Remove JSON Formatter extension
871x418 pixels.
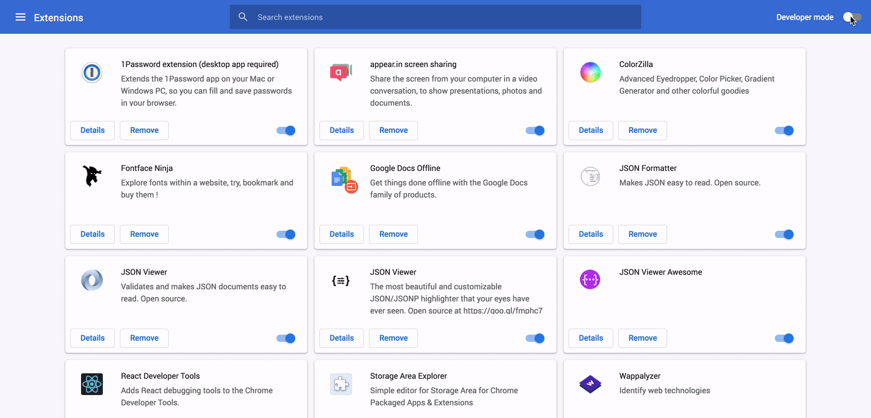click(642, 234)
